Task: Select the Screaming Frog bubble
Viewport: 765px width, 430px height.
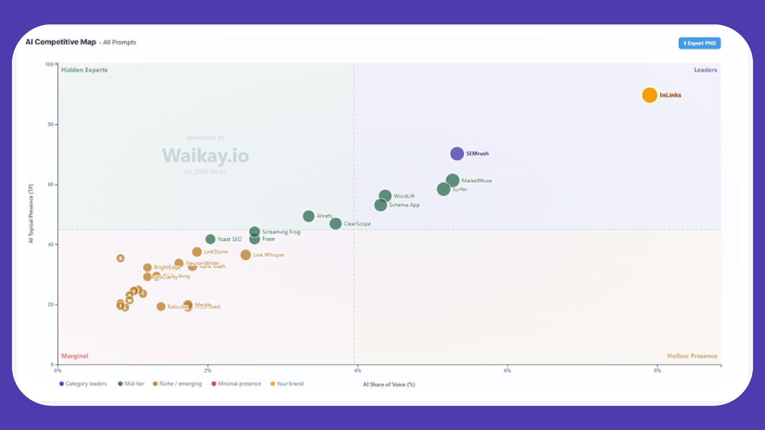Action: click(x=255, y=232)
